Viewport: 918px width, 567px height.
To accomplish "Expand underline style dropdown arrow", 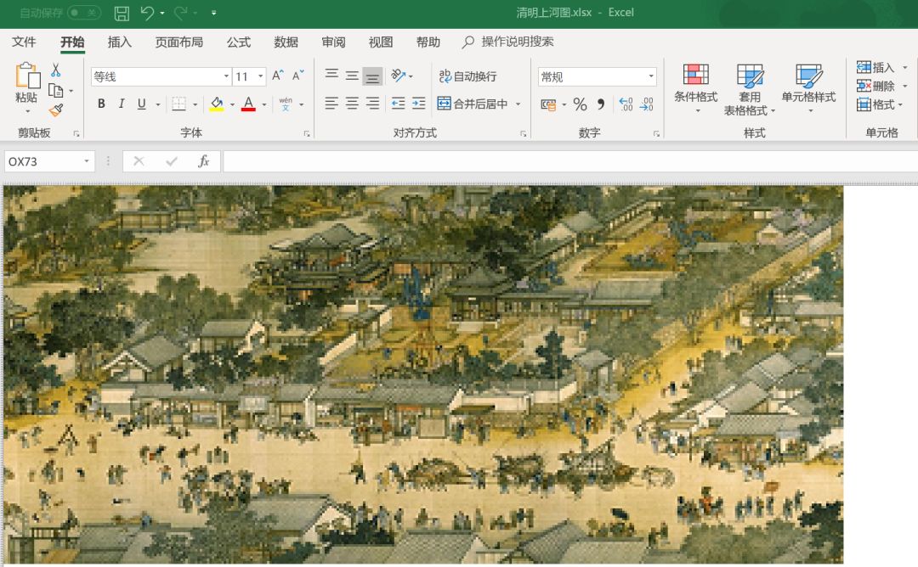I will [157, 104].
